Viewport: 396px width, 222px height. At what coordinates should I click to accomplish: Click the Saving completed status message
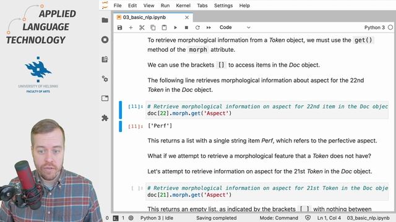tap(217, 218)
